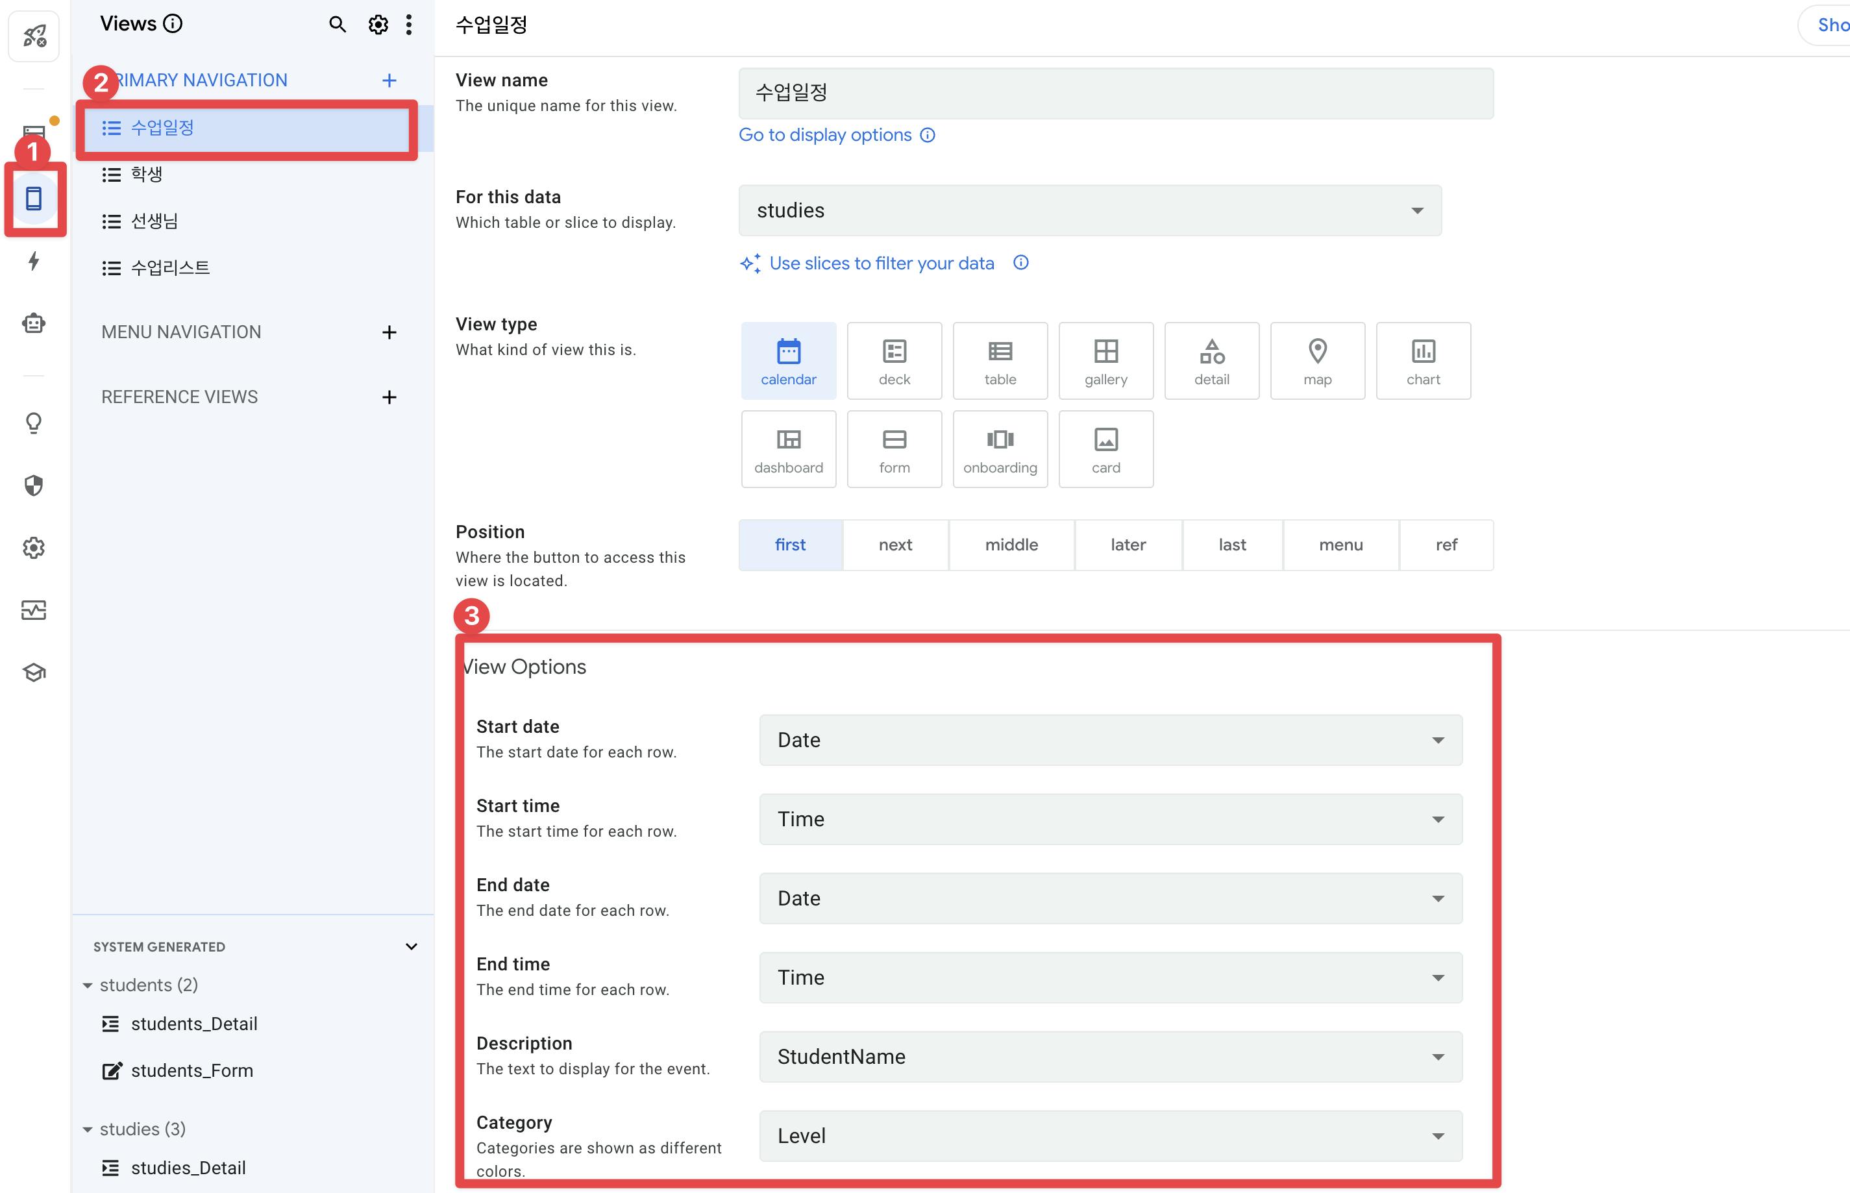Click Go to display options link
The height and width of the screenshot is (1193, 1850).
coord(824,135)
